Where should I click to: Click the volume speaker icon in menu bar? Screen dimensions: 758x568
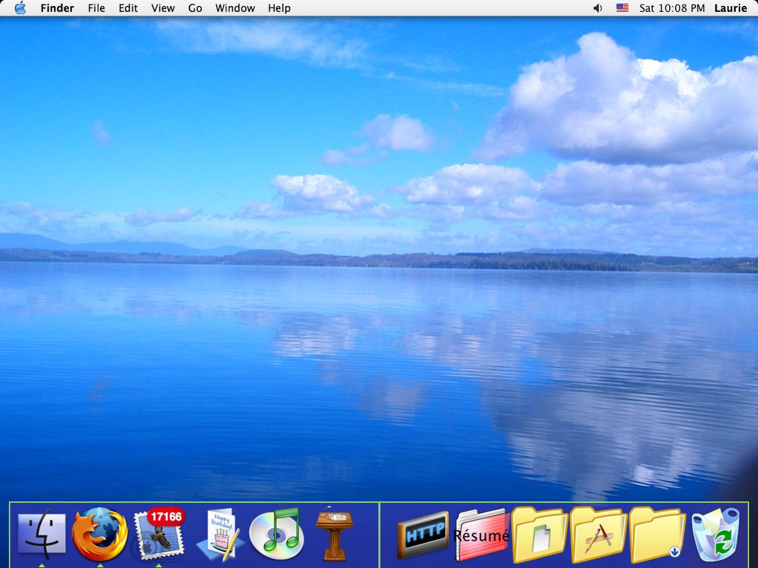click(x=598, y=8)
